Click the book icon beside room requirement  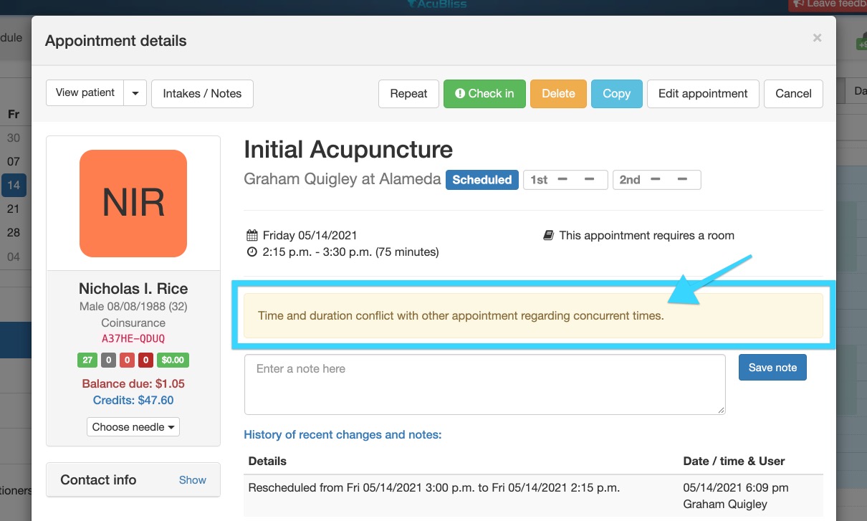click(548, 235)
